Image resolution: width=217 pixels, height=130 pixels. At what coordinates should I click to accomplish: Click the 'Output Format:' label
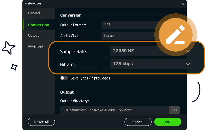click(x=73, y=25)
